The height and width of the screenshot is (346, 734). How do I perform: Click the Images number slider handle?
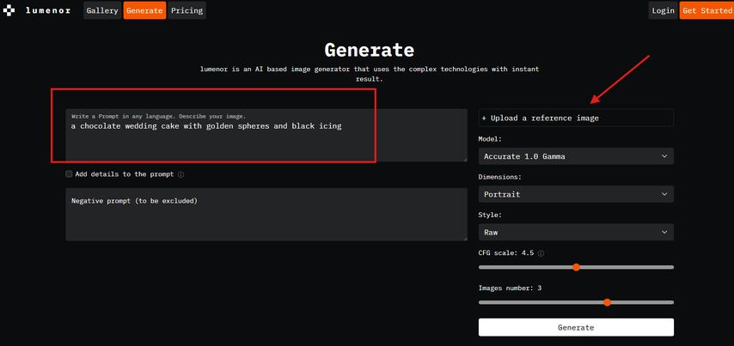coord(608,302)
